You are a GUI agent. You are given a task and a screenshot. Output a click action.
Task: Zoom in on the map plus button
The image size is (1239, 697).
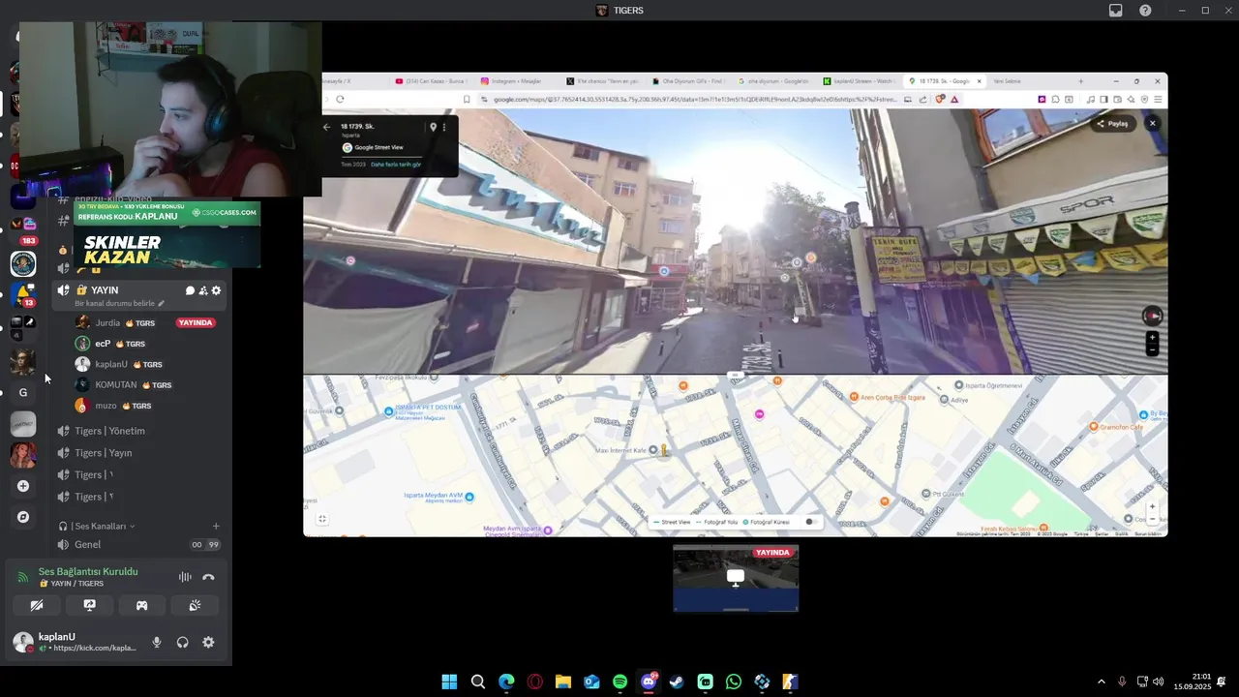point(1152,506)
